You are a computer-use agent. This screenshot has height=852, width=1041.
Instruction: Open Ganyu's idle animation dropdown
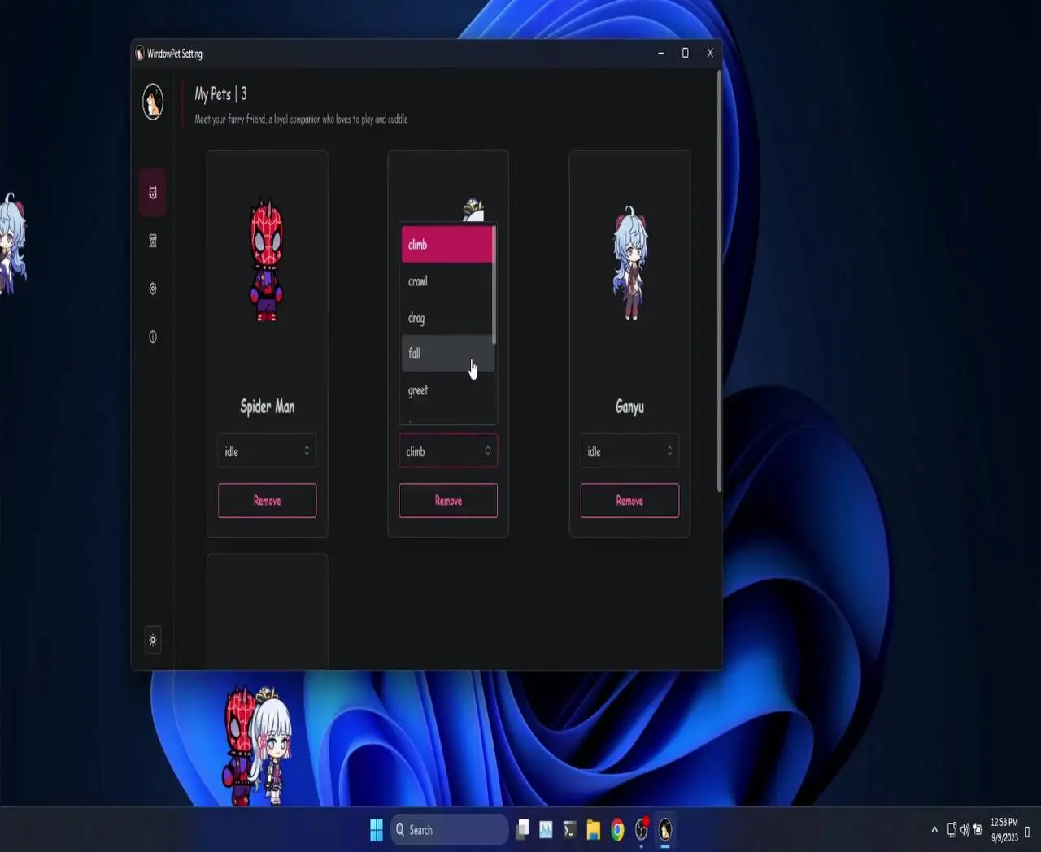click(629, 451)
